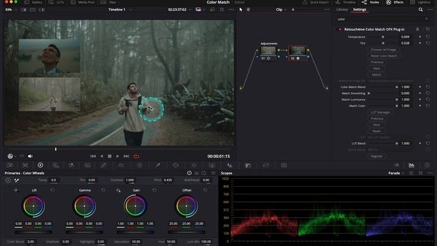The width and height of the screenshot is (437, 246).
Task: Open the Color Match palette
Action: pyautogui.click(x=25, y=165)
